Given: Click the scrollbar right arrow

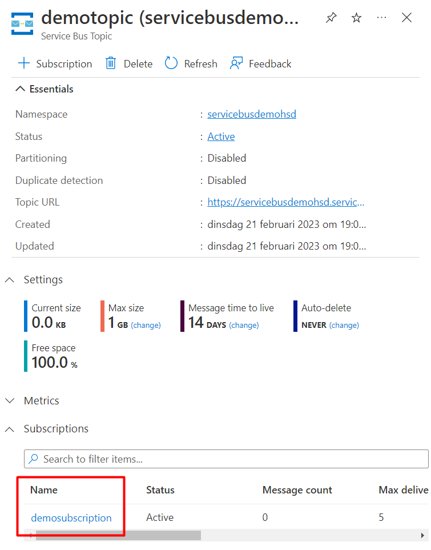Looking at the screenshot, I should coord(422,535).
